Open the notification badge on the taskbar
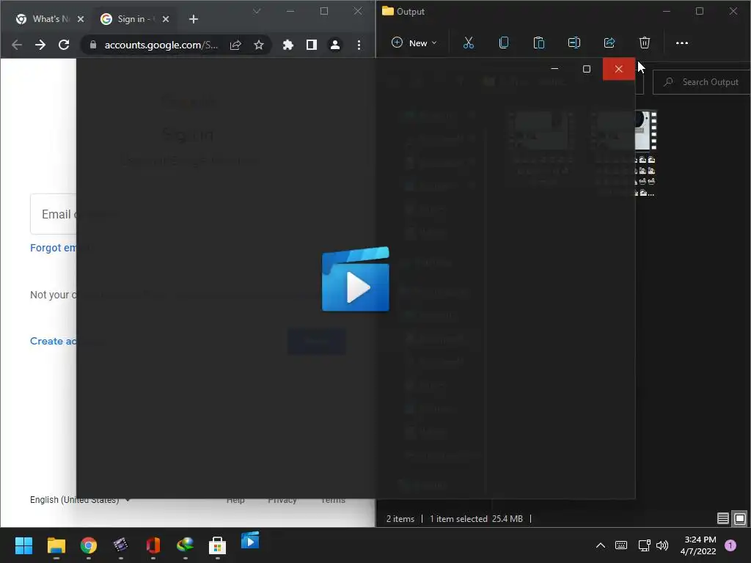The width and height of the screenshot is (751, 563). pos(730,545)
